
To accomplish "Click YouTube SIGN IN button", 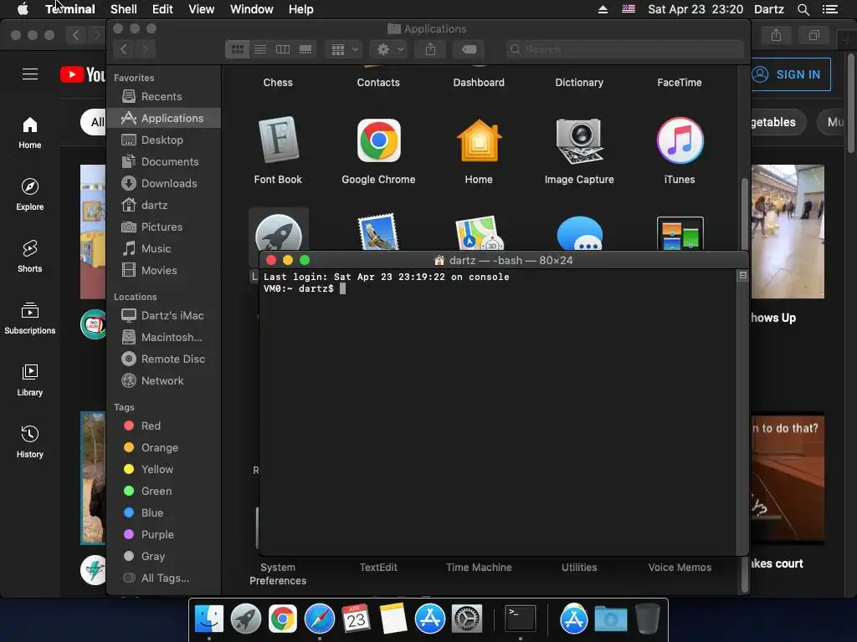I will (790, 74).
